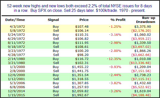Click the $1,992.67 sell price
This screenshot has width=160, height=98.
click(80, 95)
